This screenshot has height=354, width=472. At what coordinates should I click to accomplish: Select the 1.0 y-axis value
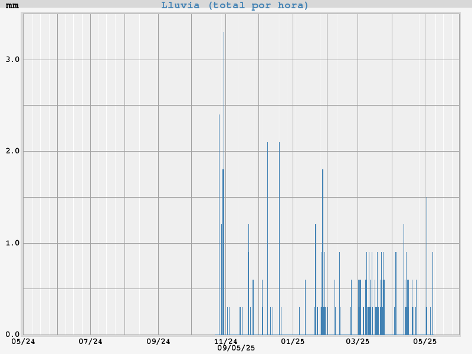(x=12, y=243)
